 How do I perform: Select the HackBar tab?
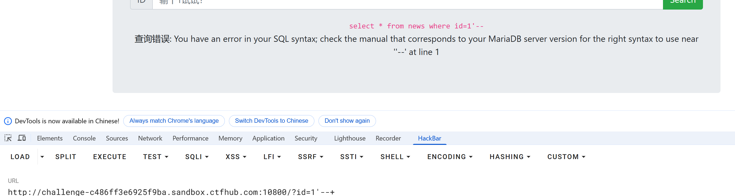(x=429, y=138)
